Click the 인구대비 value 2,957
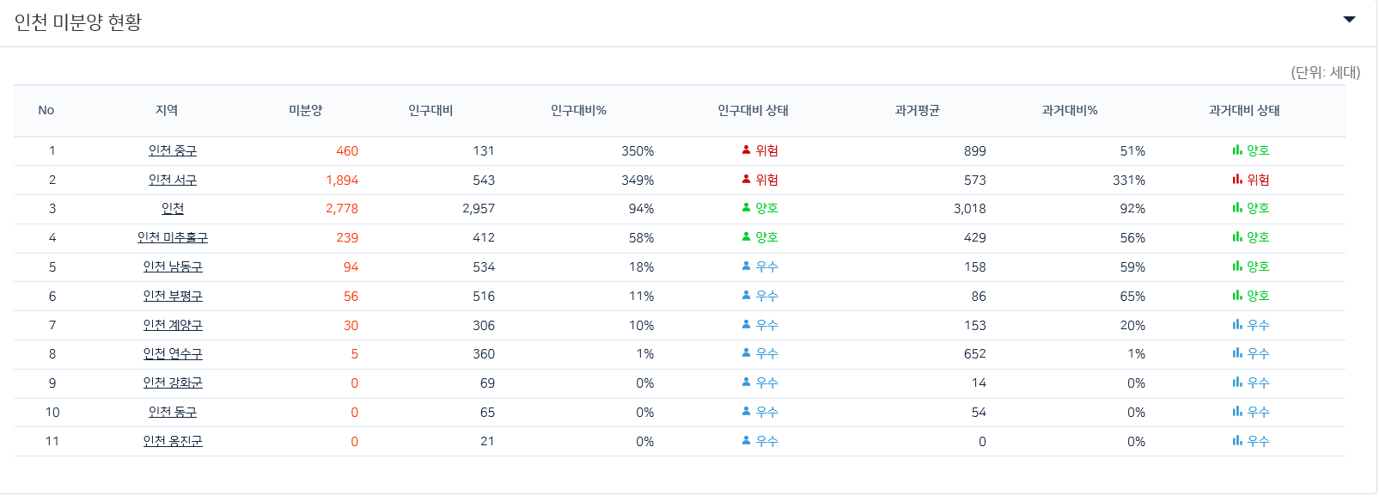 click(479, 209)
